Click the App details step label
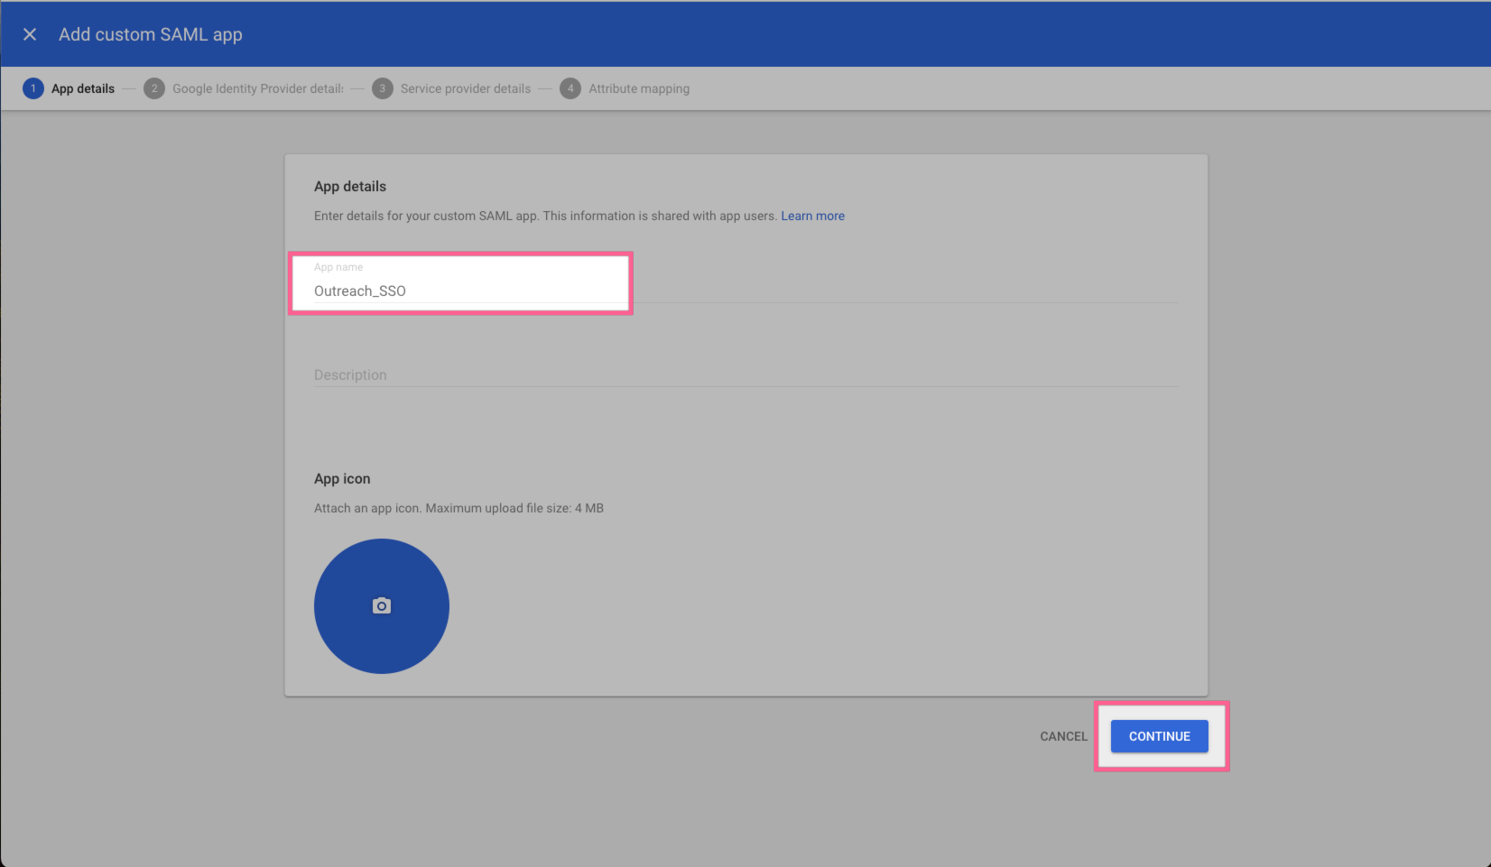Viewport: 1491px width, 867px height. 83,88
